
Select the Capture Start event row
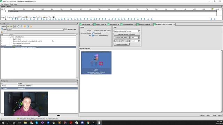click(38, 39)
